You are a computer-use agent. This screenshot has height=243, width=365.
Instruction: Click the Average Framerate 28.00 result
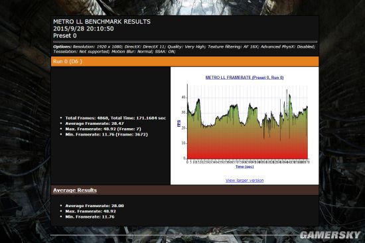point(94,206)
